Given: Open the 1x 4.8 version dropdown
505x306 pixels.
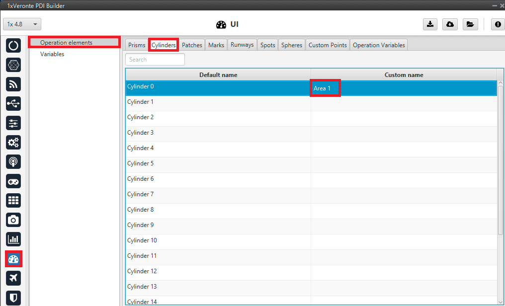Looking at the screenshot, I should (x=22, y=24).
